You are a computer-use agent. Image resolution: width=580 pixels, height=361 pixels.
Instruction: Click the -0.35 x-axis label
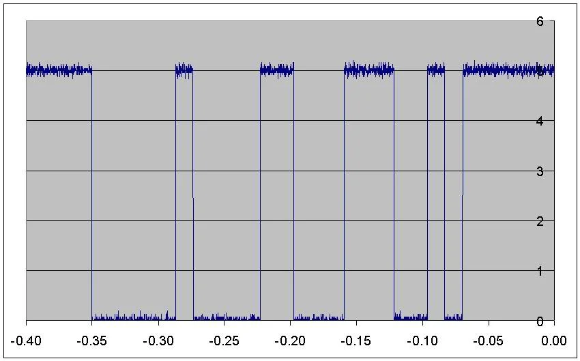(x=91, y=341)
